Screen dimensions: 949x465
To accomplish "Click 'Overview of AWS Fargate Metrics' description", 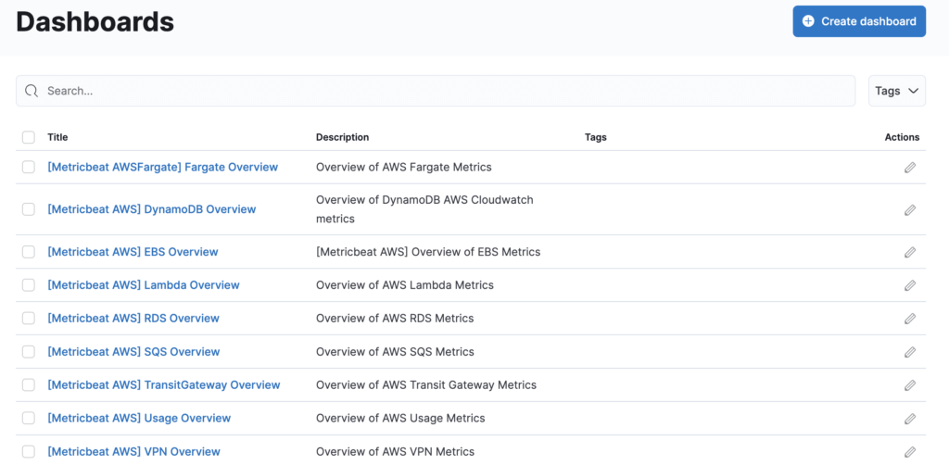I will pyautogui.click(x=404, y=167).
